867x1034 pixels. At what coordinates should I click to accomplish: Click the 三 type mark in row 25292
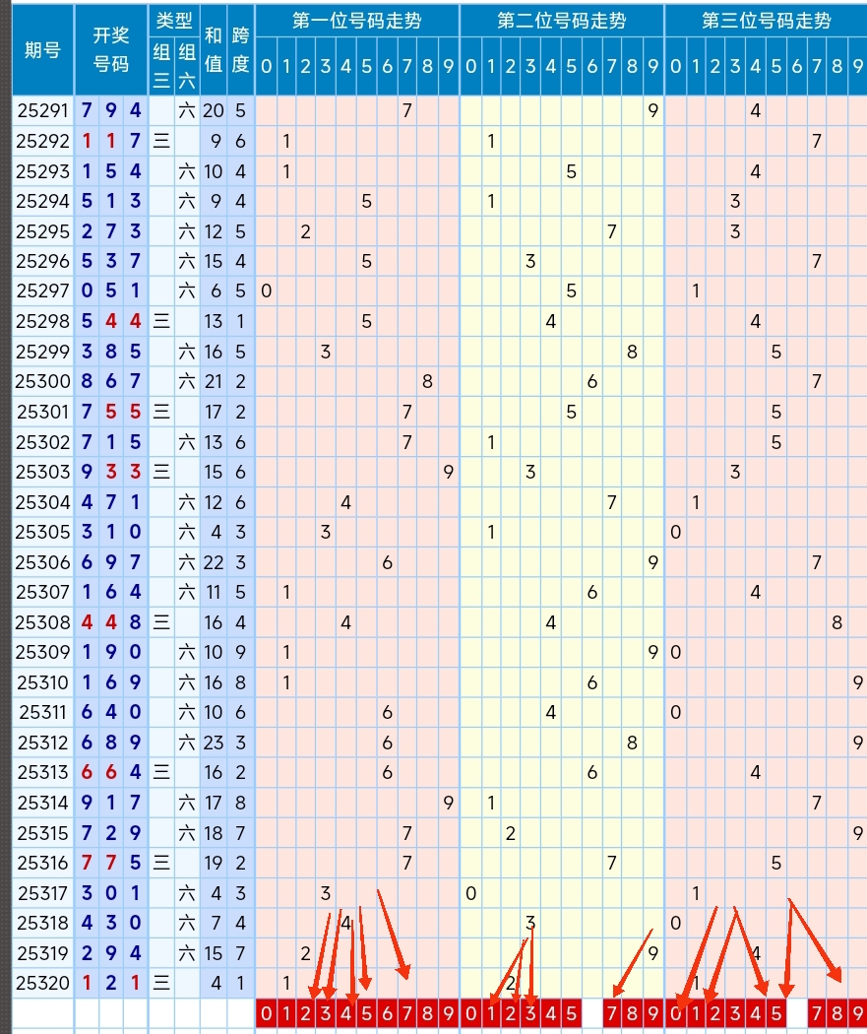[x=161, y=141]
